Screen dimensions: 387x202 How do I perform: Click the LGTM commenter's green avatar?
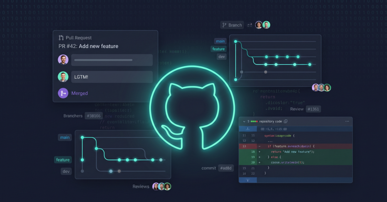[63, 77]
